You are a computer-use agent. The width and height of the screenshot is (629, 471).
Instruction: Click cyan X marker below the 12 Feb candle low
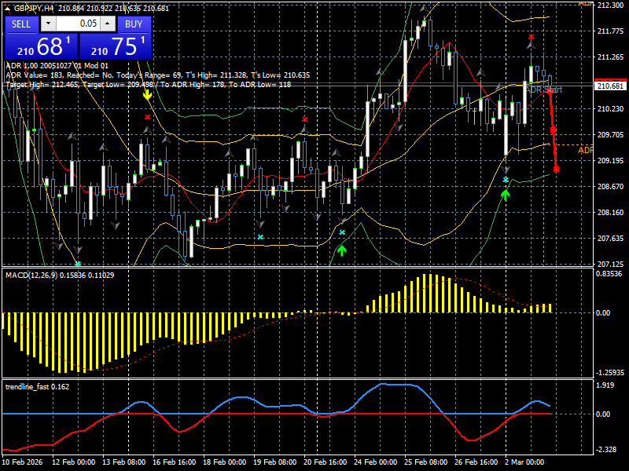tap(78, 264)
